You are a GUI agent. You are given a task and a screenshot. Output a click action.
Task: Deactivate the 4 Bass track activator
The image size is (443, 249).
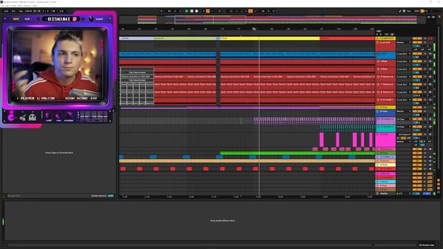[x=417, y=62]
